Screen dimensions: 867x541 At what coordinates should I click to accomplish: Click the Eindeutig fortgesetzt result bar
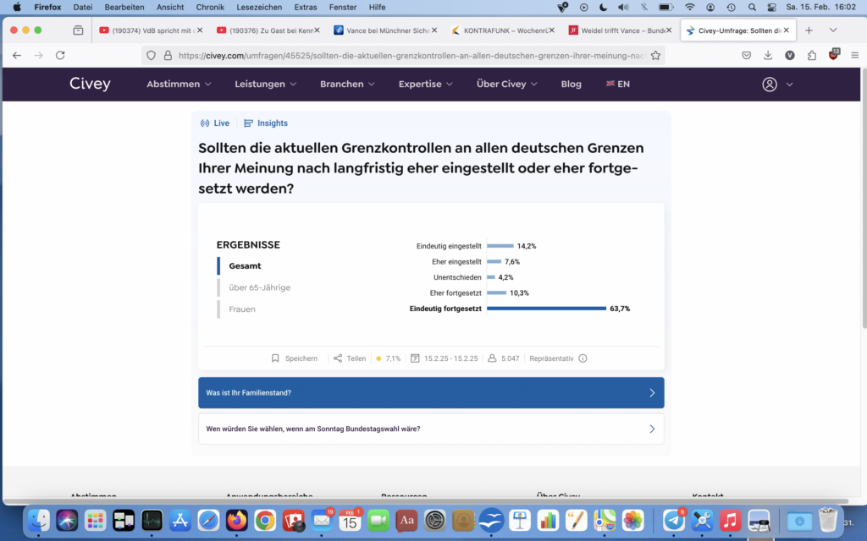click(x=546, y=309)
